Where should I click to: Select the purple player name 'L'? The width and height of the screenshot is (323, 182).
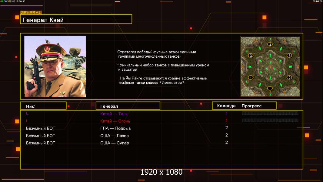point(27,113)
